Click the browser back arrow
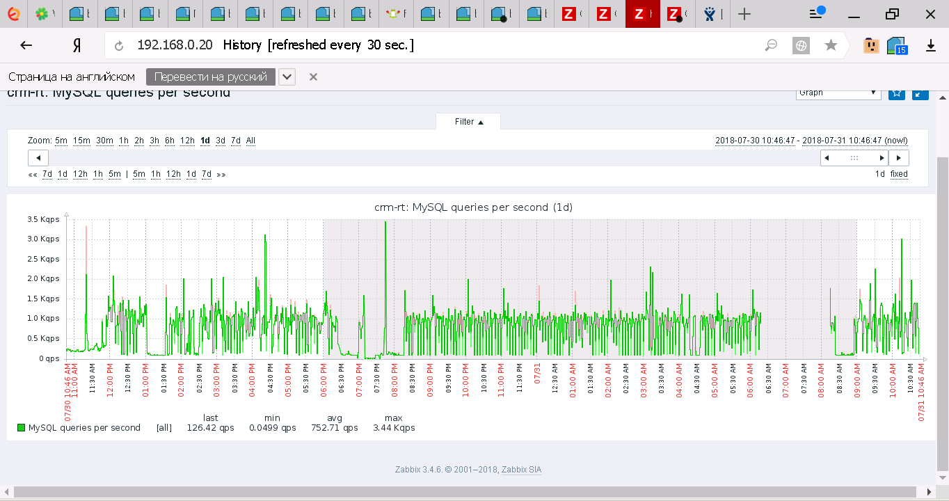Screen dimensions: 949x501 26,45
